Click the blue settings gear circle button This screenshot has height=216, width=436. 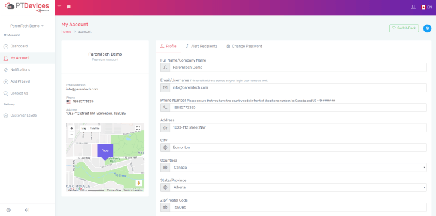click(x=428, y=28)
